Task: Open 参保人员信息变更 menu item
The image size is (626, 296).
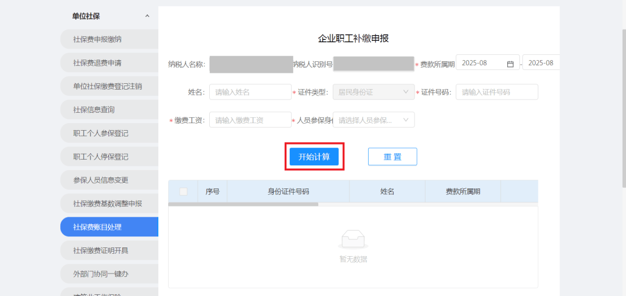Action: coord(110,180)
